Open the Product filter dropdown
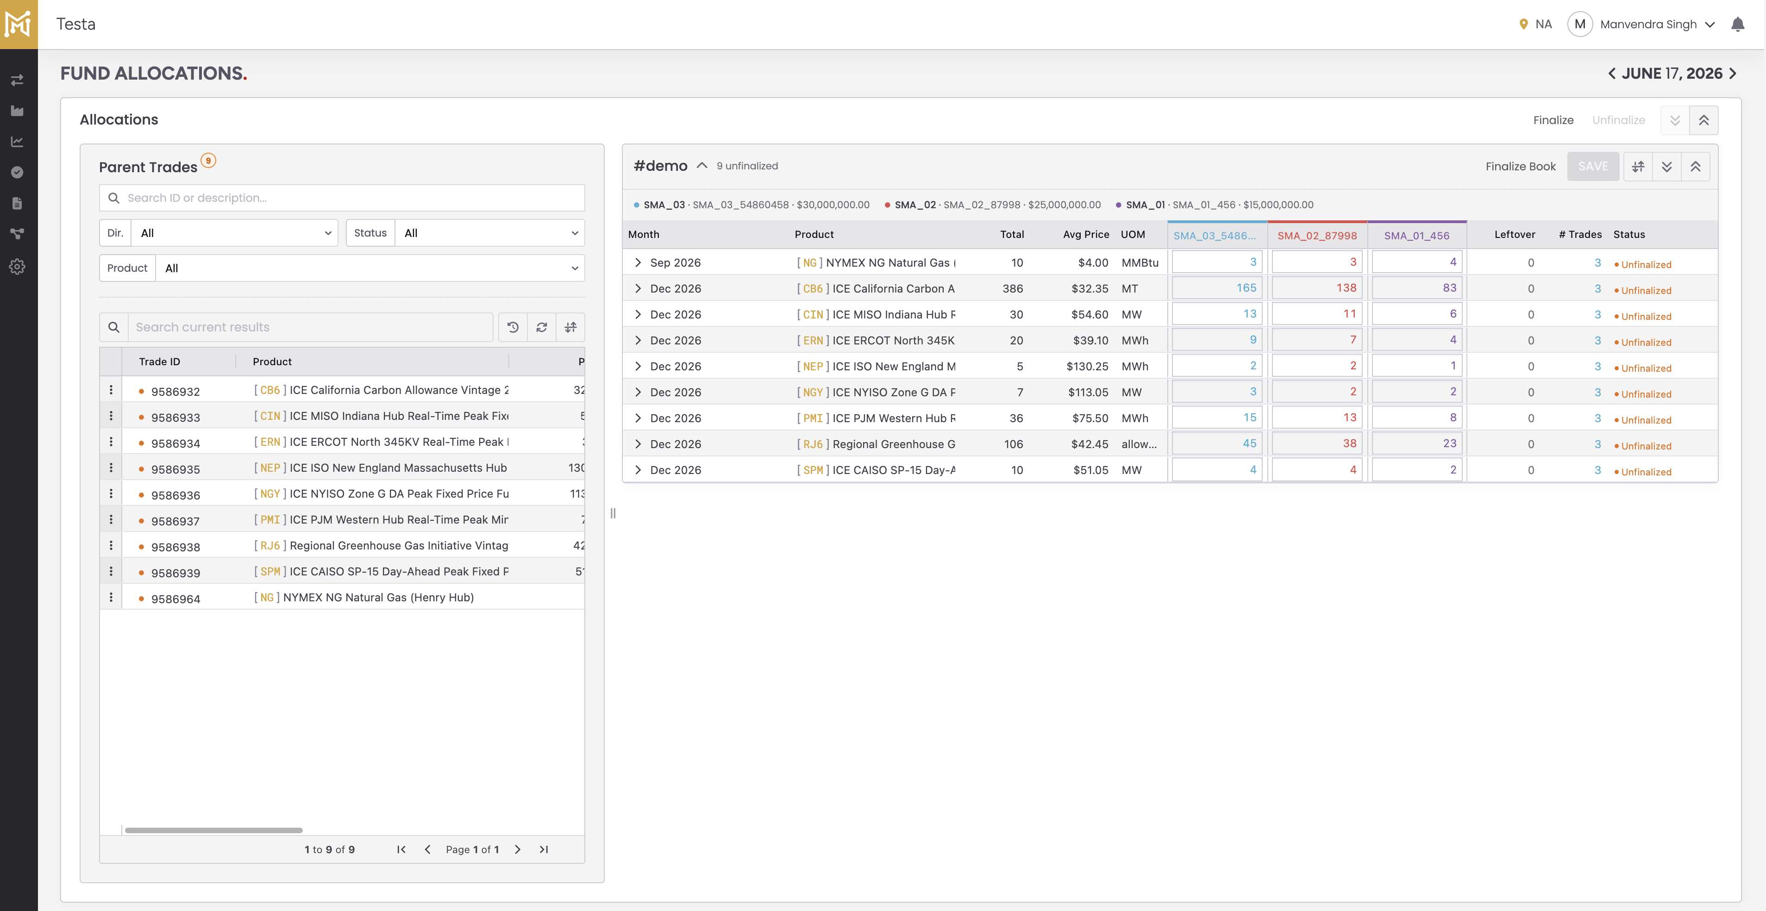 point(370,268)
